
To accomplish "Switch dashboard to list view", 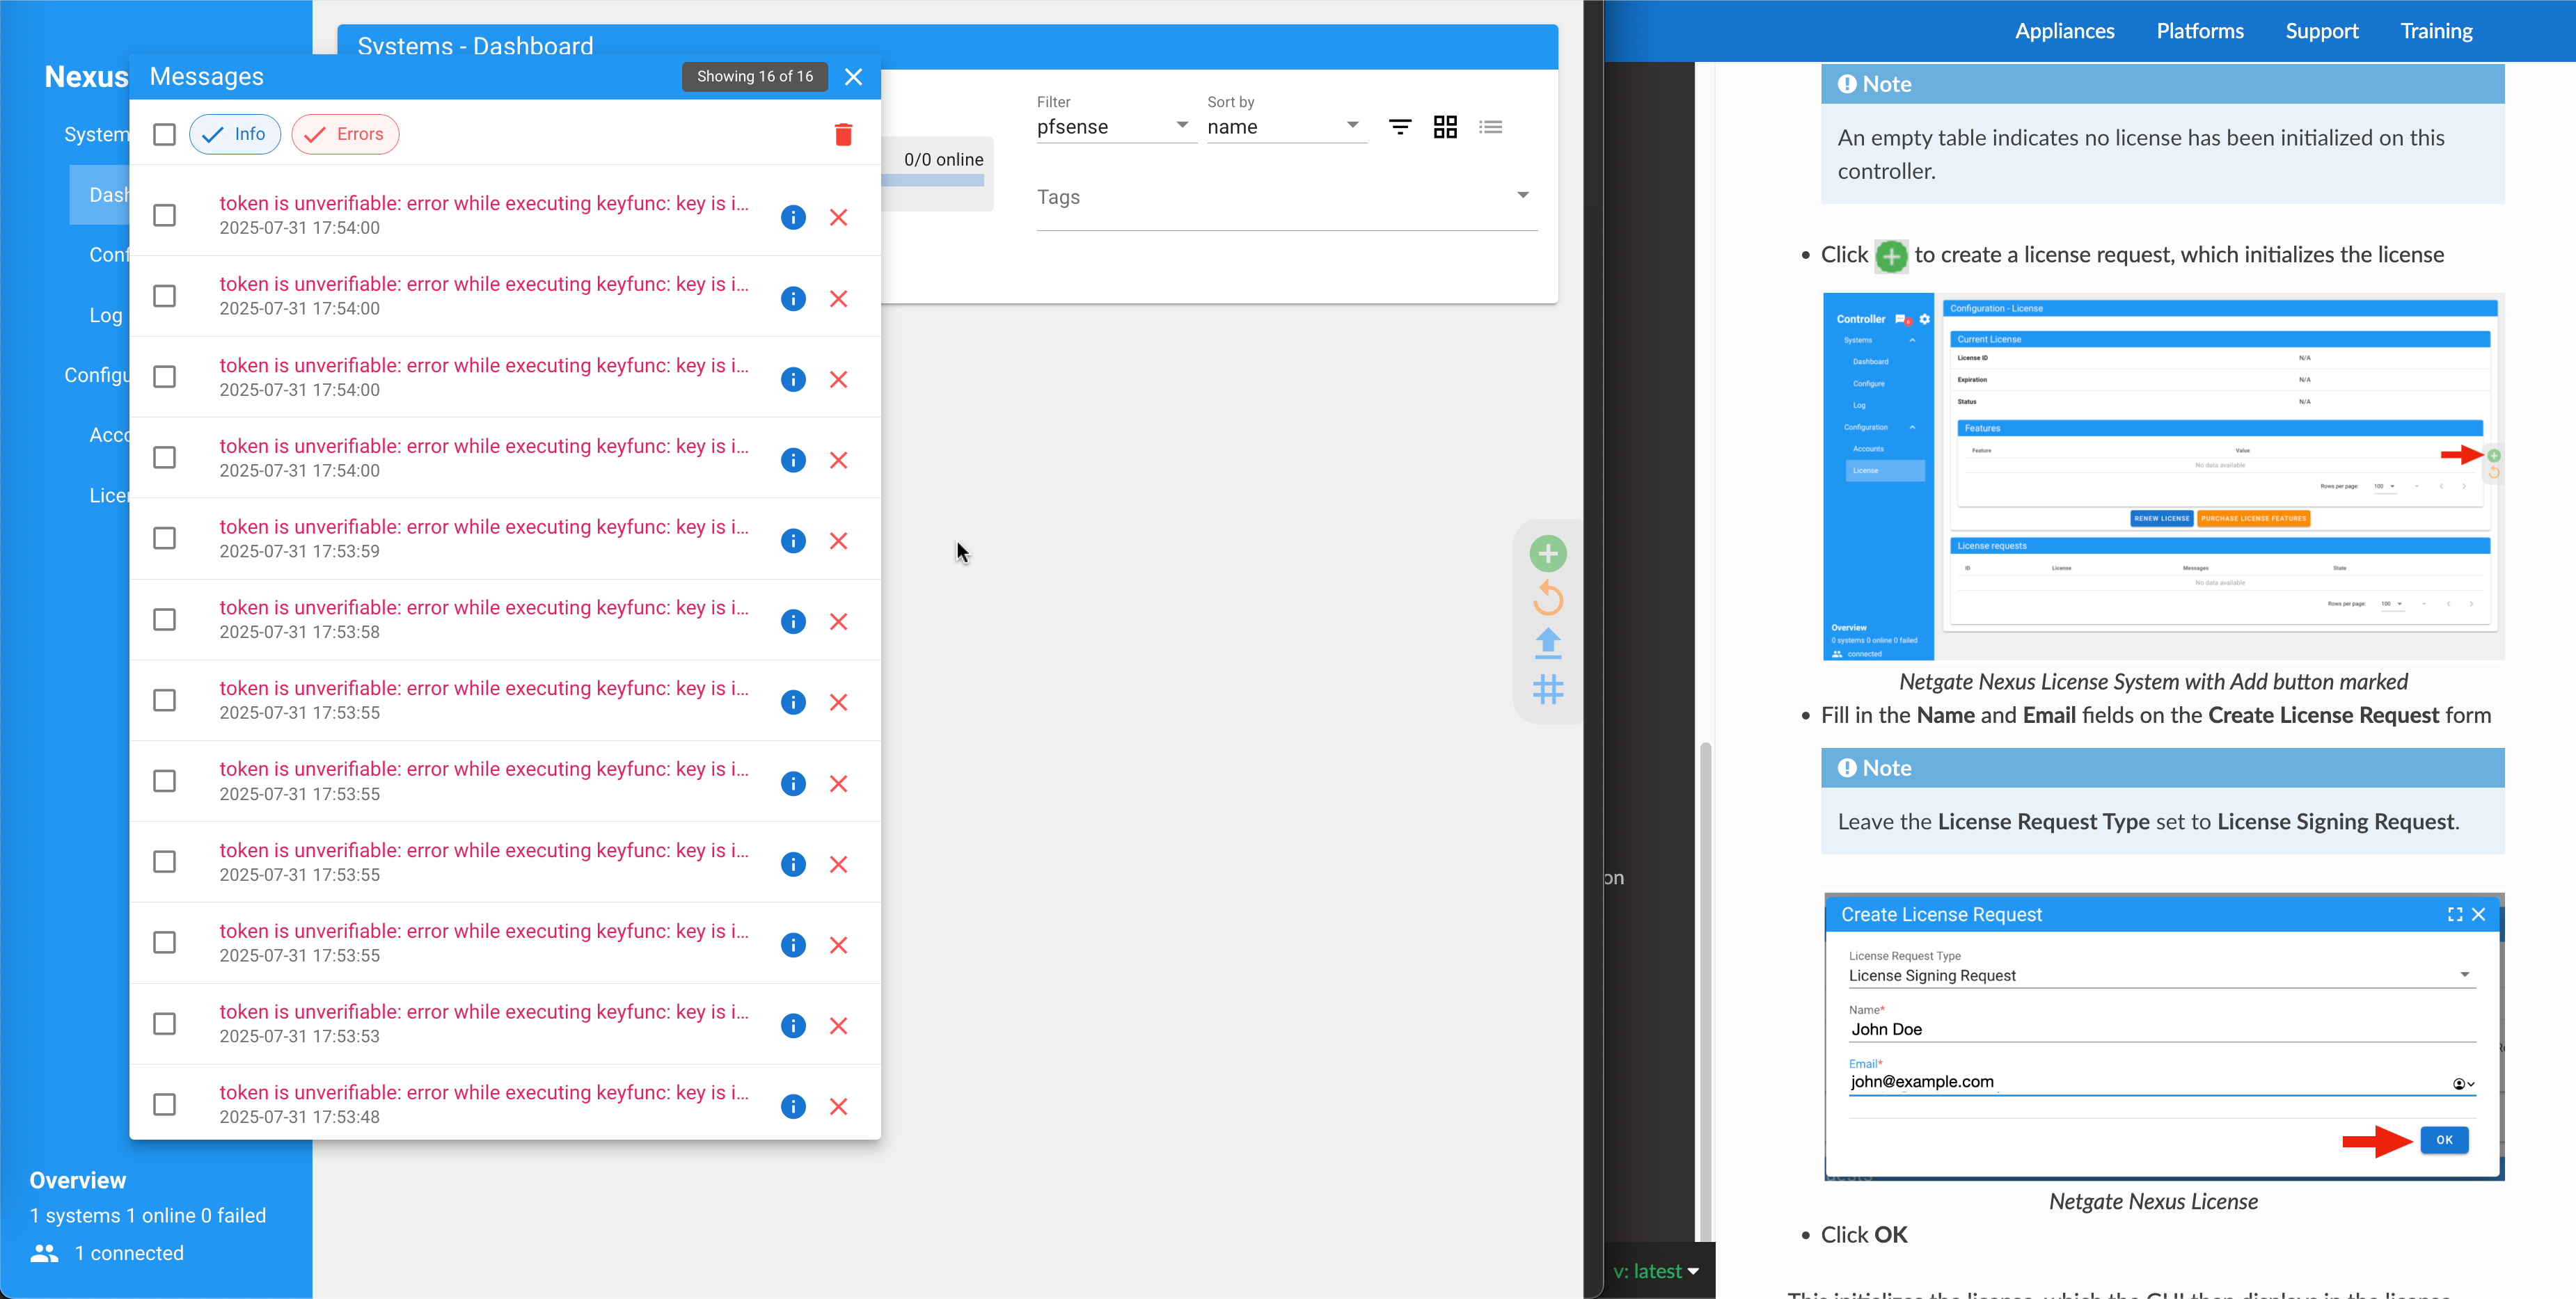I will [x=1490, y=127].
